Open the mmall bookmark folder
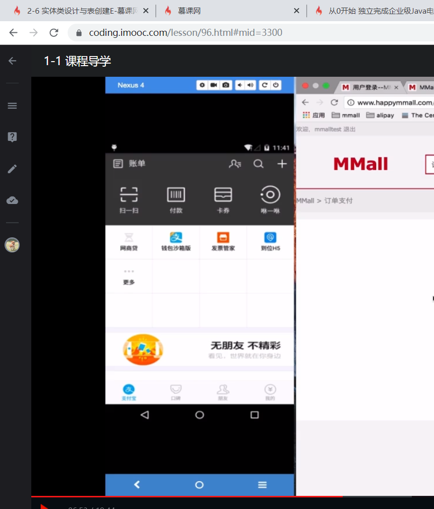434x509 pixels. pos(346,115)
